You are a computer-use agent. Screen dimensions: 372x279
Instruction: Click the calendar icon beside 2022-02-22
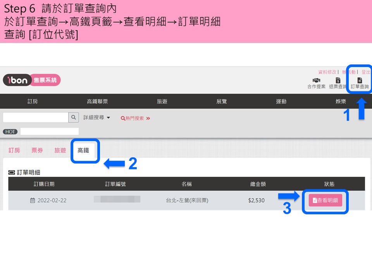(x=33, y=200)
